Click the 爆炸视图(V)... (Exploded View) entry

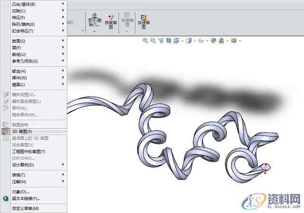coord(38,95)
